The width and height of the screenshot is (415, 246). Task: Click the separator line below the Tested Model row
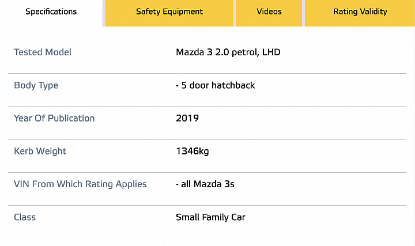(207, 74)
